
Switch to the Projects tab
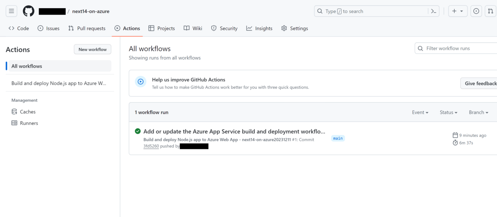(x=162, y=28)
